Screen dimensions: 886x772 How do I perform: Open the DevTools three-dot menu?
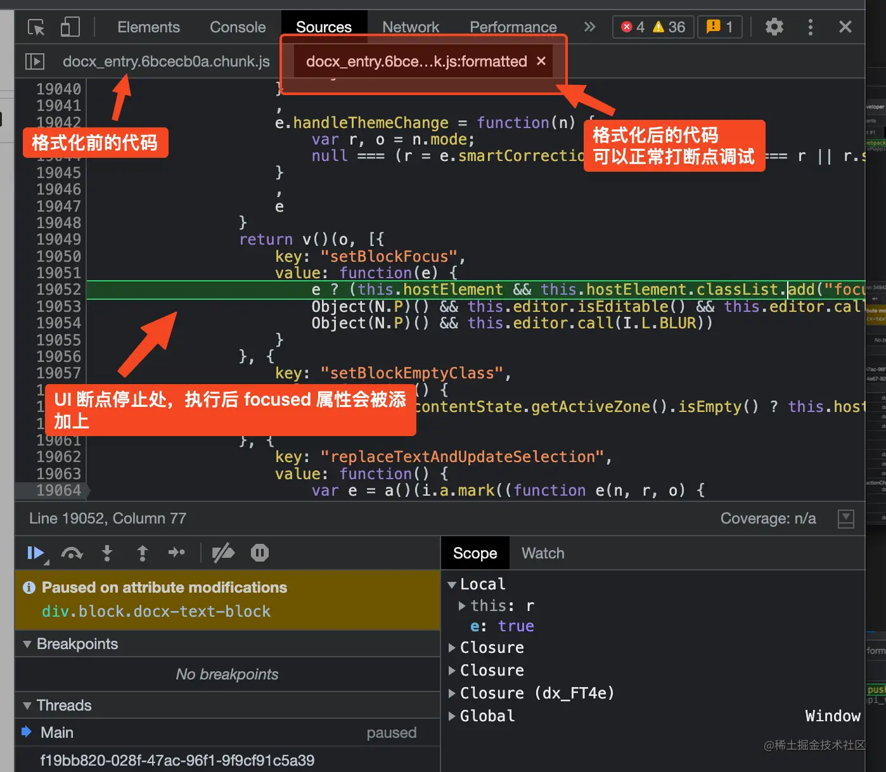tap(811, 27)
